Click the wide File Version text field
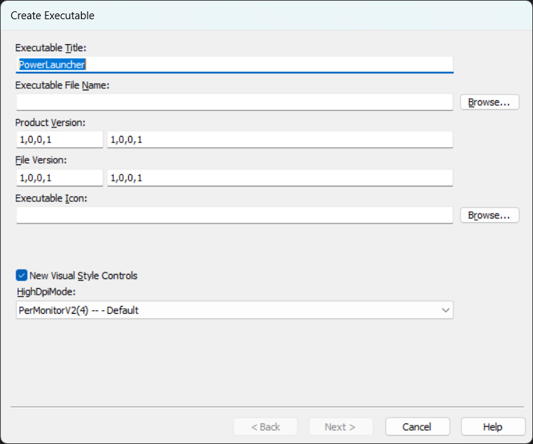Screen dimensions: 533x444 pos(280,177)
